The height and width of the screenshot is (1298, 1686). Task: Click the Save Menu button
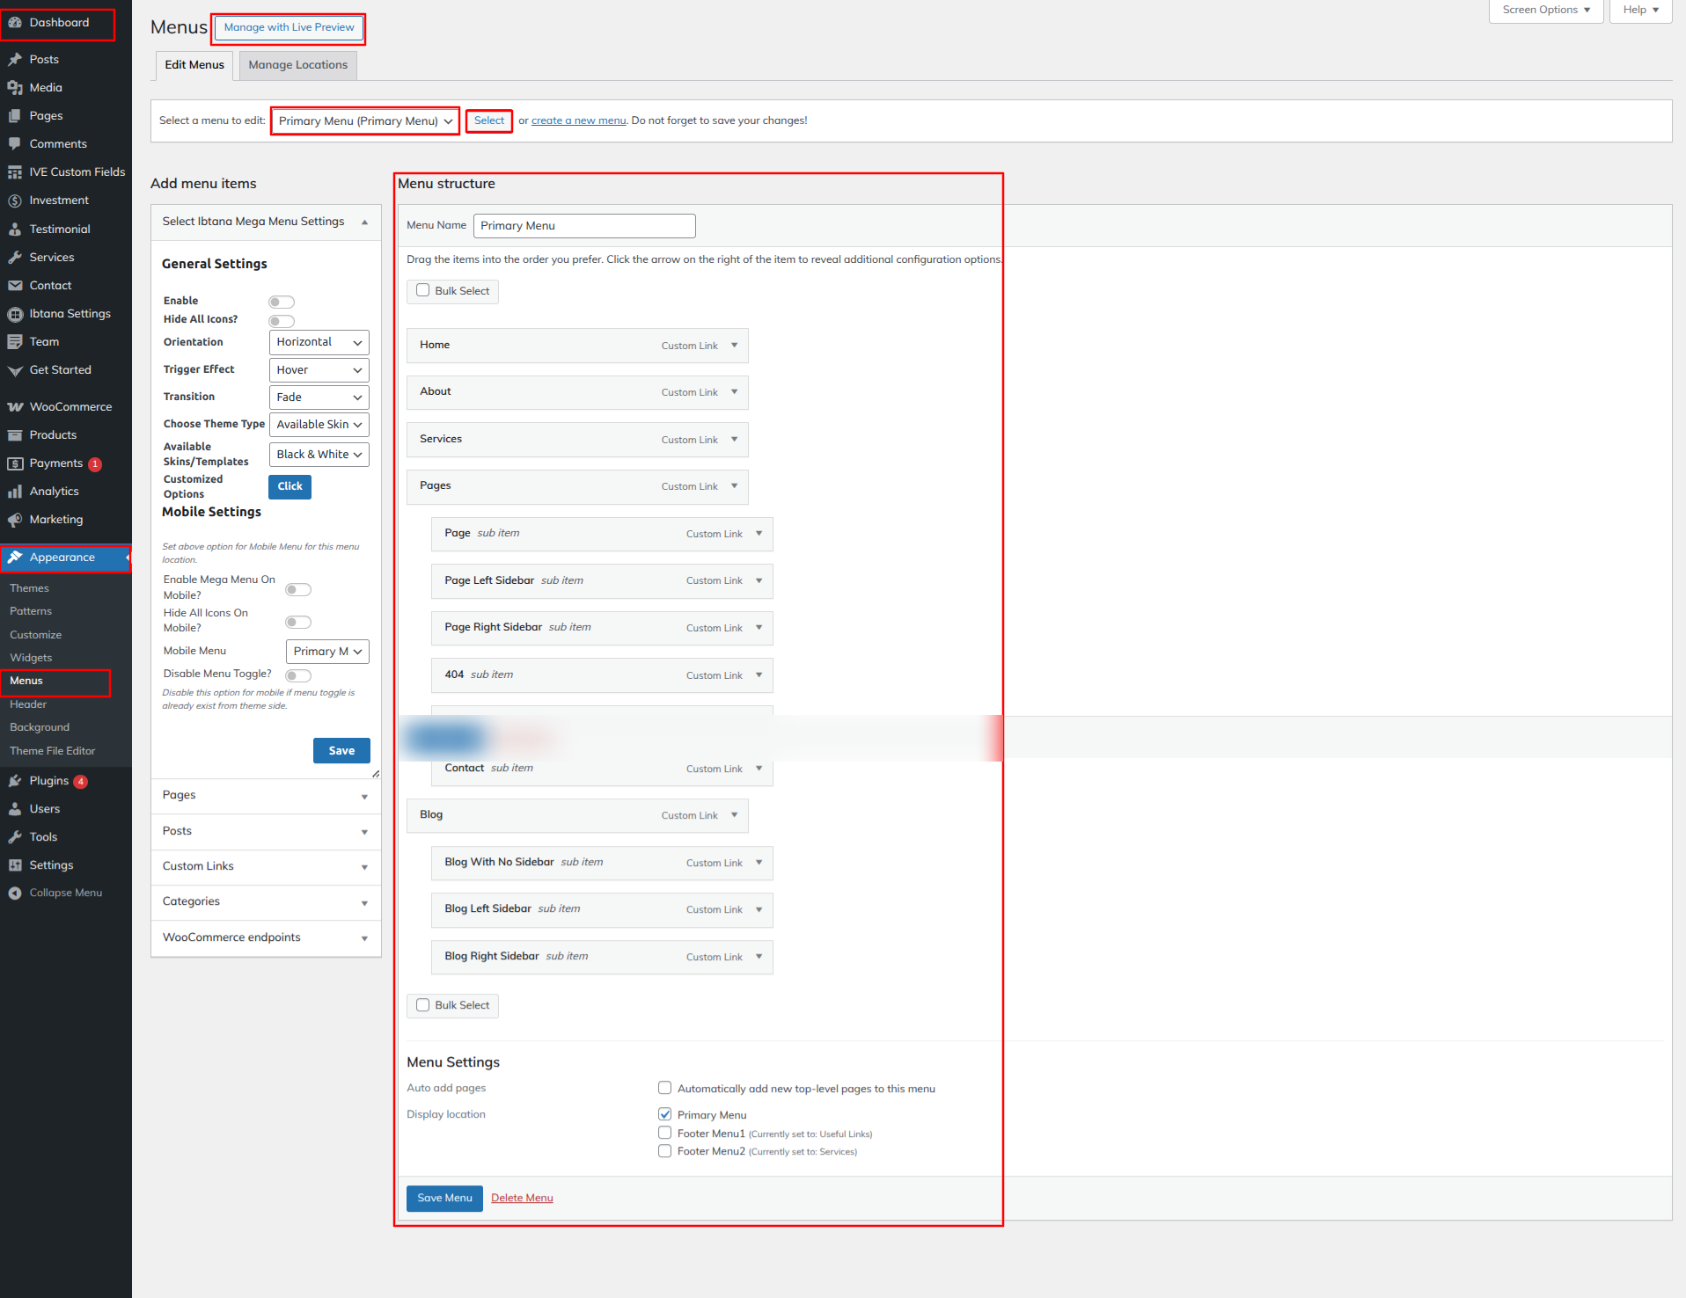tap(444, 1198)
